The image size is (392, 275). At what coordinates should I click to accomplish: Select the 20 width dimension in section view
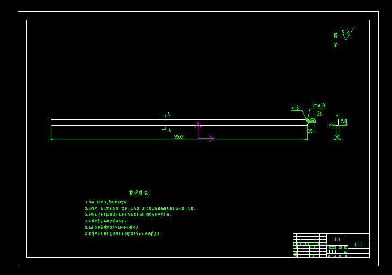click(x=337, y=137)
